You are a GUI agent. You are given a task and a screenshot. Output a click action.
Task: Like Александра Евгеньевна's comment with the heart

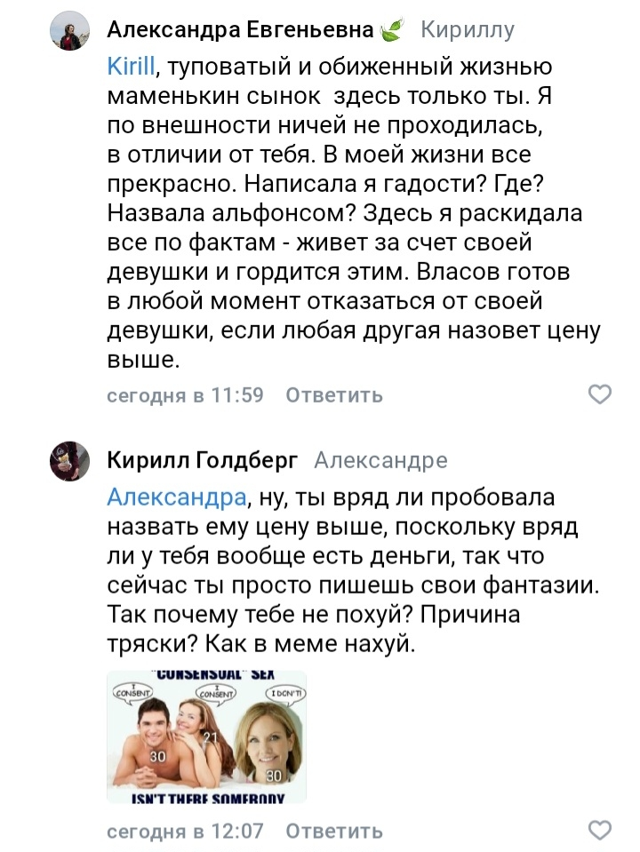(601, 394)
